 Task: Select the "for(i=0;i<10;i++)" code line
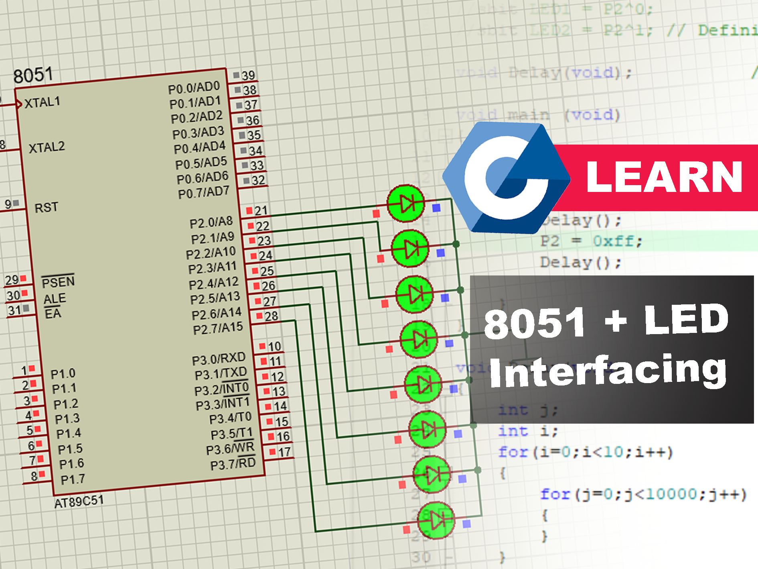click(x=586, y=452)
